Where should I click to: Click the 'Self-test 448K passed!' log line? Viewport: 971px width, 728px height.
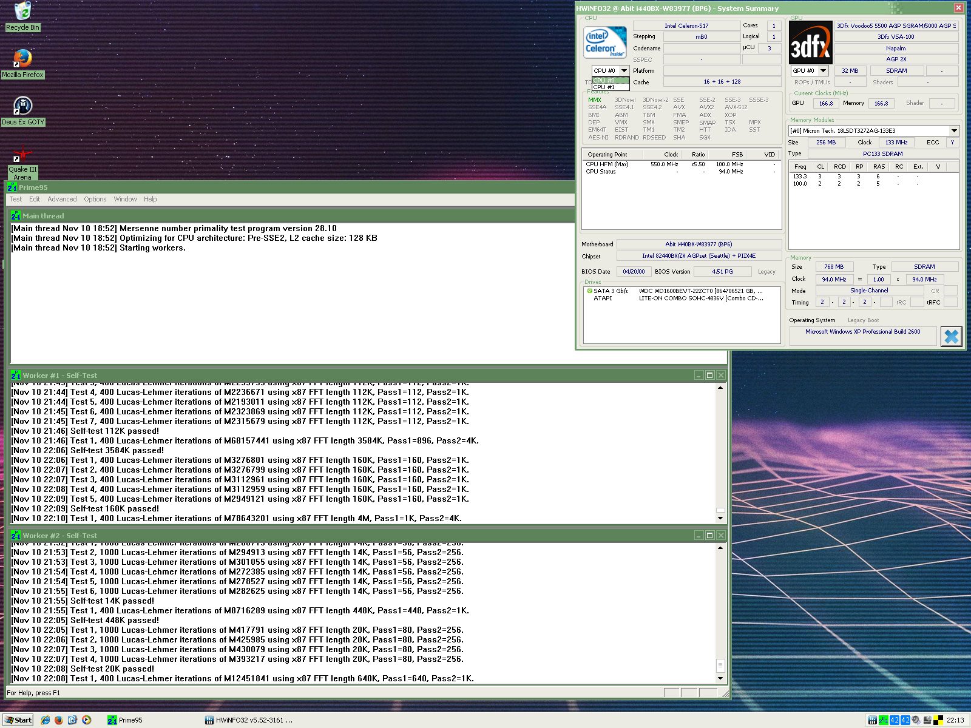coord(85,620)
